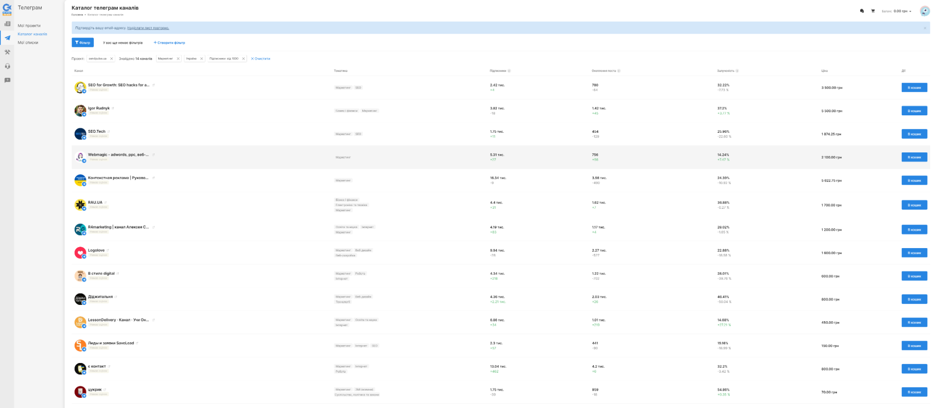The height and width of the screenshot is (408, 937).
Task: Open Каталог каналів menu item
Action: [x=32, y=34]
